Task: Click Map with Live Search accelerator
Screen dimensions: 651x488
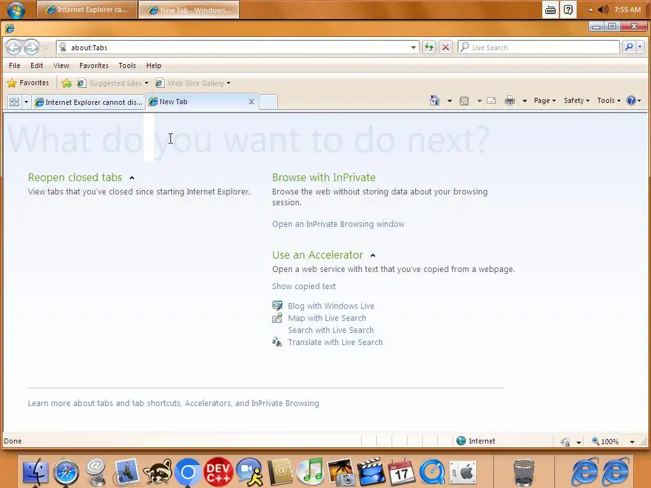Action: 327,318
